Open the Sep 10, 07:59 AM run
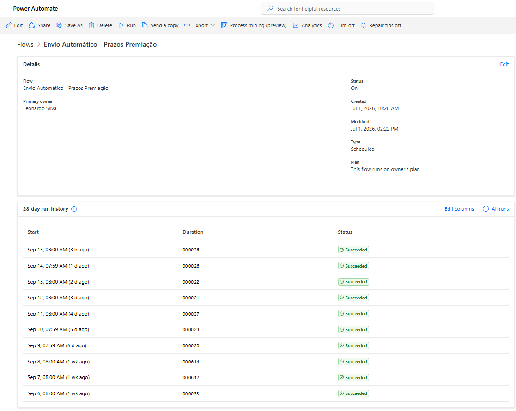 click(58, 329)
